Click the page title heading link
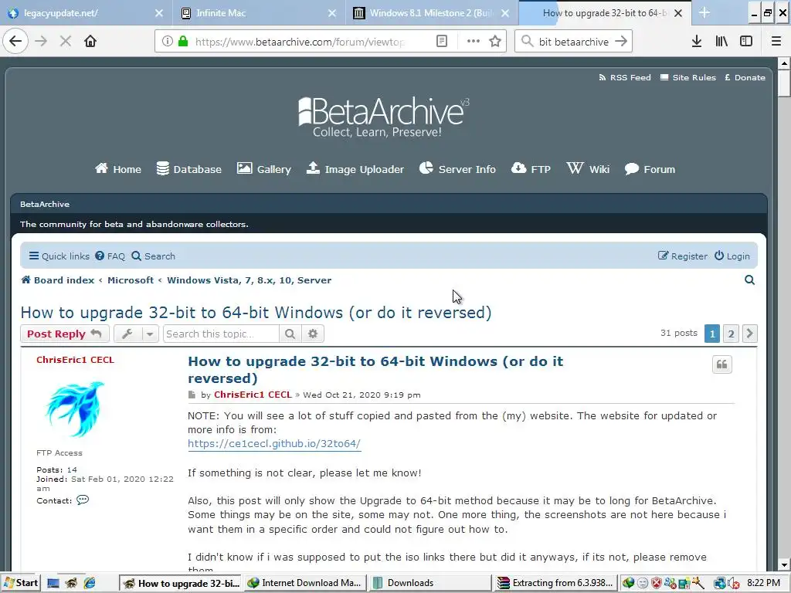This screenshot has height=593, width=791. pos(256,313)
